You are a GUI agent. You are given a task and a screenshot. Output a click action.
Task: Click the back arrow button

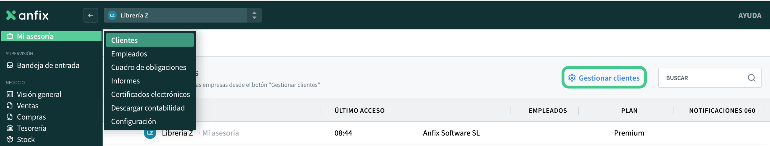[x=91, y=15]
